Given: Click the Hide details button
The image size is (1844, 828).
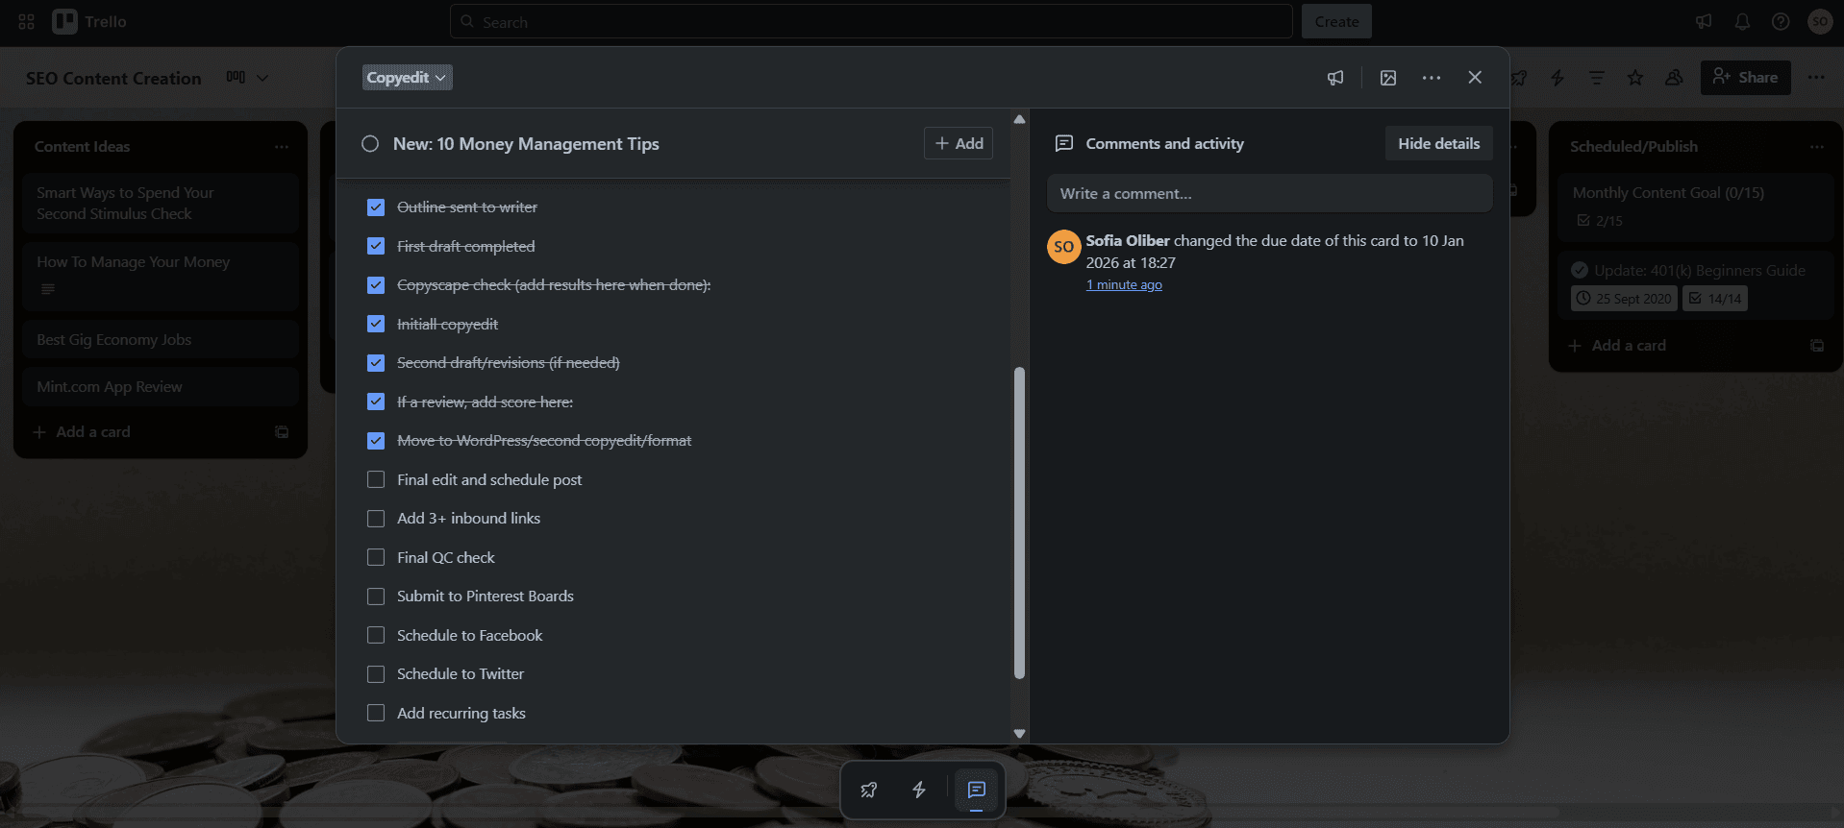Looking at the screenshot, I should point(1438,143).
